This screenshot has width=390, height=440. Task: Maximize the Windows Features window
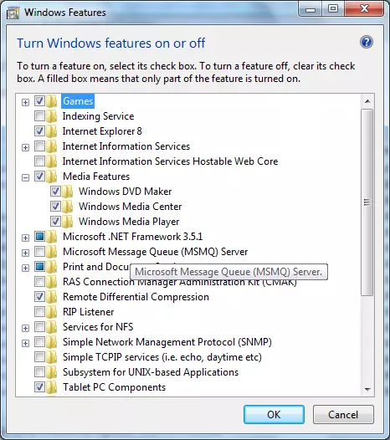pos(333,9)
